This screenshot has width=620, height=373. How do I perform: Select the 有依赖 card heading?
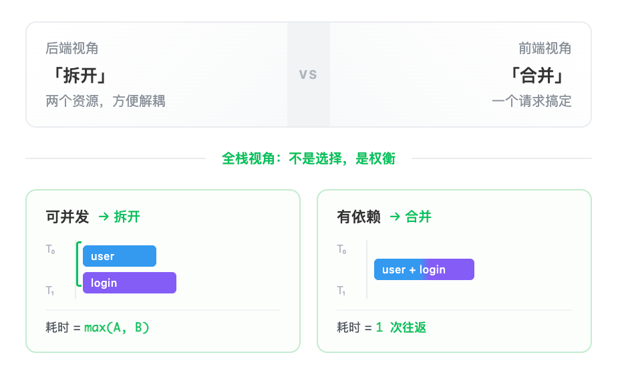pyautogui.click(x=359, y=217)
